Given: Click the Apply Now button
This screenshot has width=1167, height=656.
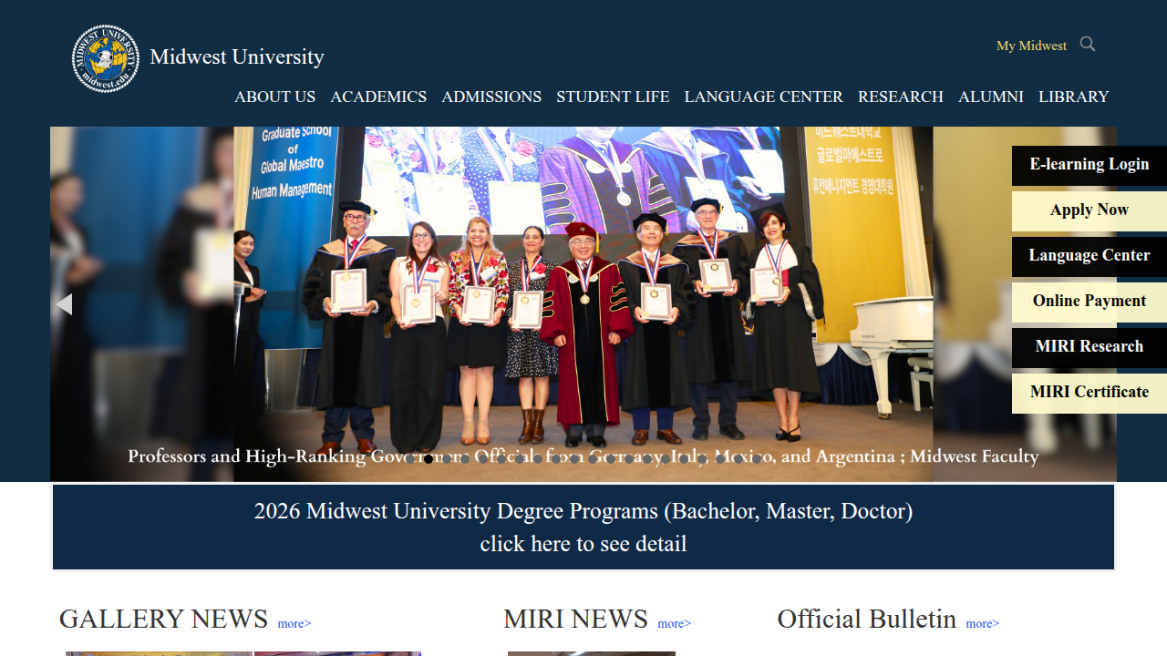Looking at the screenshot, I should click(x=1090, y=210).
